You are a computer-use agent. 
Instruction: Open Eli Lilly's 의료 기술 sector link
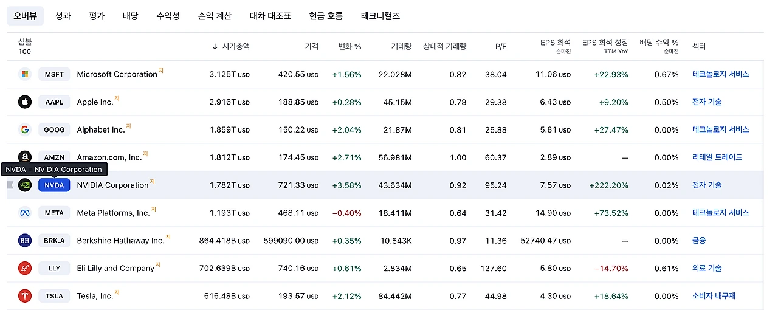707,268
